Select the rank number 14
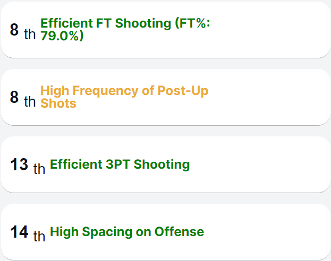Image resolution: width=331 pixels, height=261 pixels. click(19, 232)
